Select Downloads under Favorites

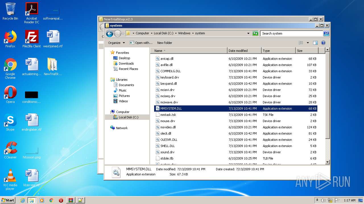click(x=126, y=63)
